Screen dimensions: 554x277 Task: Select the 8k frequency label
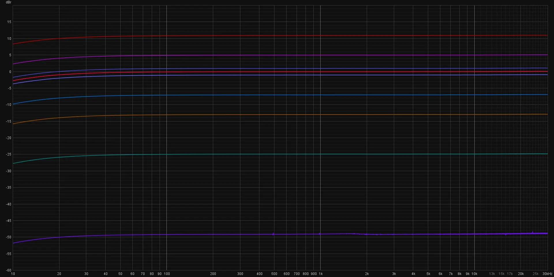[460, 274]
